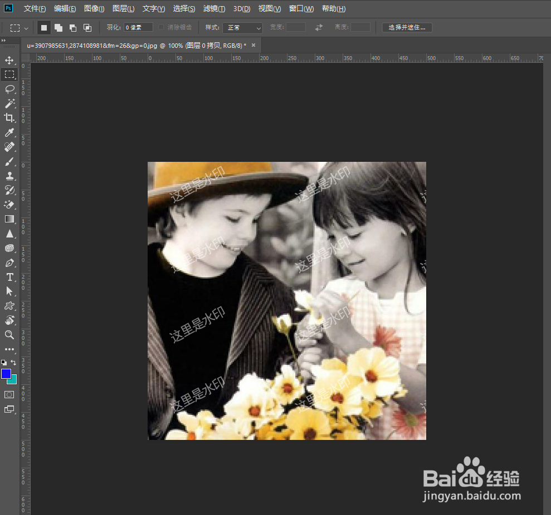This screenshot has height=515, width=551.
Task: Open the blue foreground color swatch
Action: tap(6, 374)
